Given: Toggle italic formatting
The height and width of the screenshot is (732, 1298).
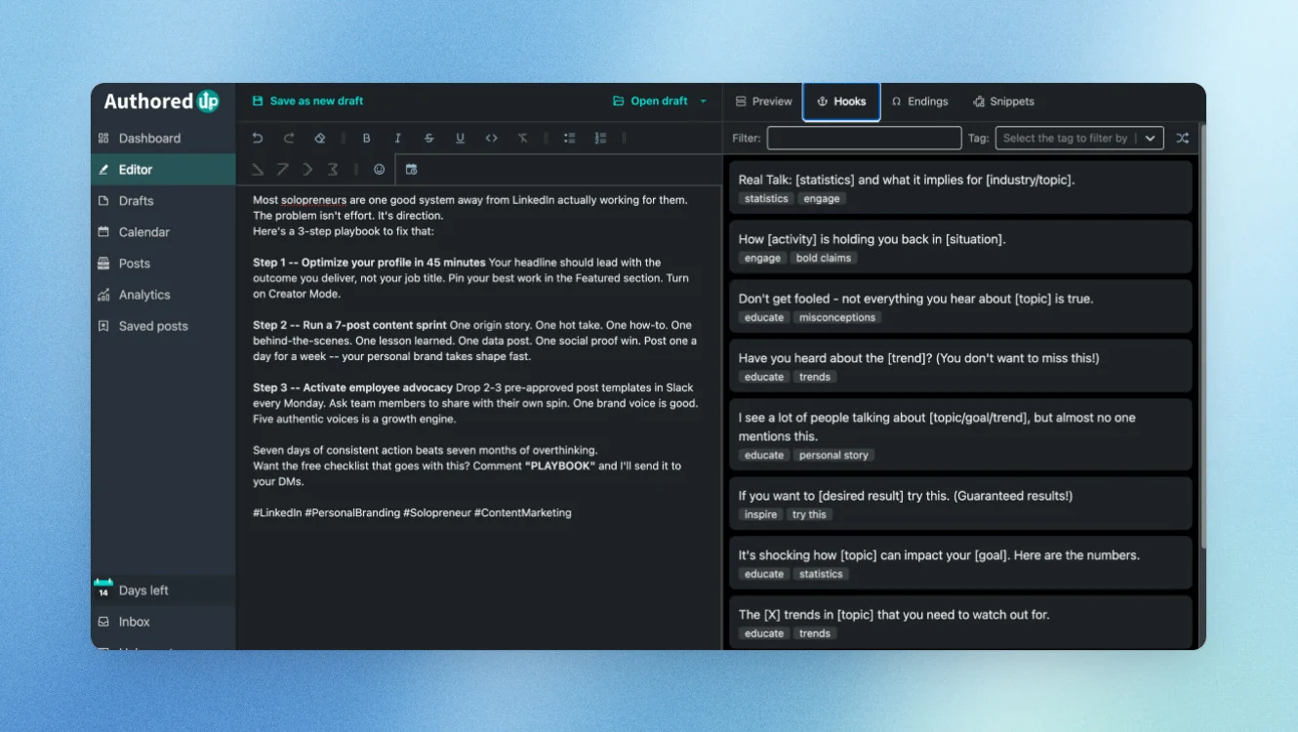Looking at the screenshot, I should (x=398, y=139).
